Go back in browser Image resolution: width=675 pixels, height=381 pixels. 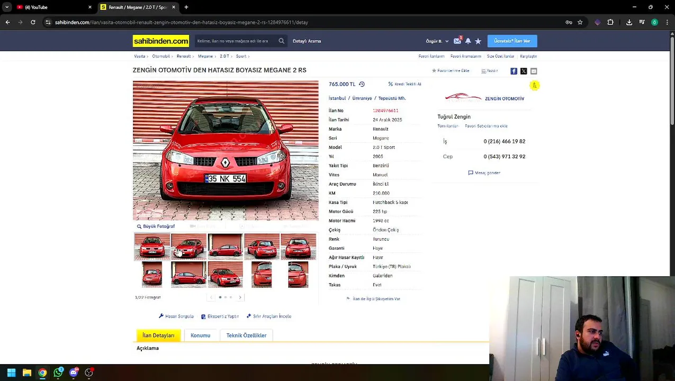[x=7, y=22]
